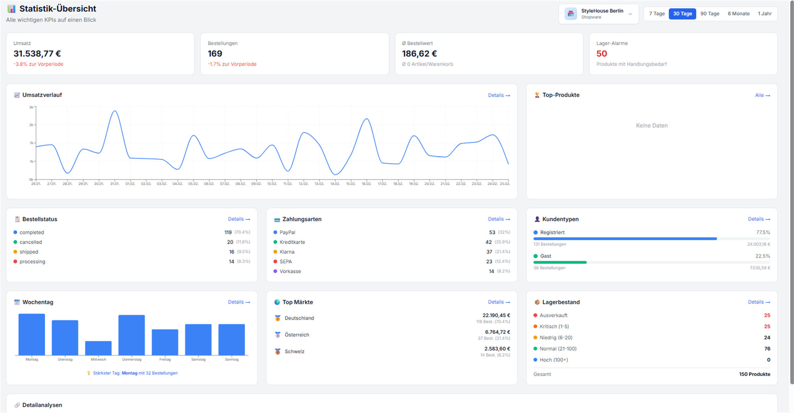The width and height of the screenshot is (794, 413).
Task: Open the StyleHouse Berlin shop dropdown
Action: click(x=630, y=14)
